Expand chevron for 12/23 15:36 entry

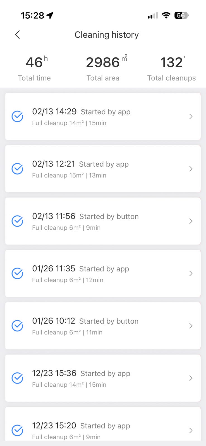[191, 378]
